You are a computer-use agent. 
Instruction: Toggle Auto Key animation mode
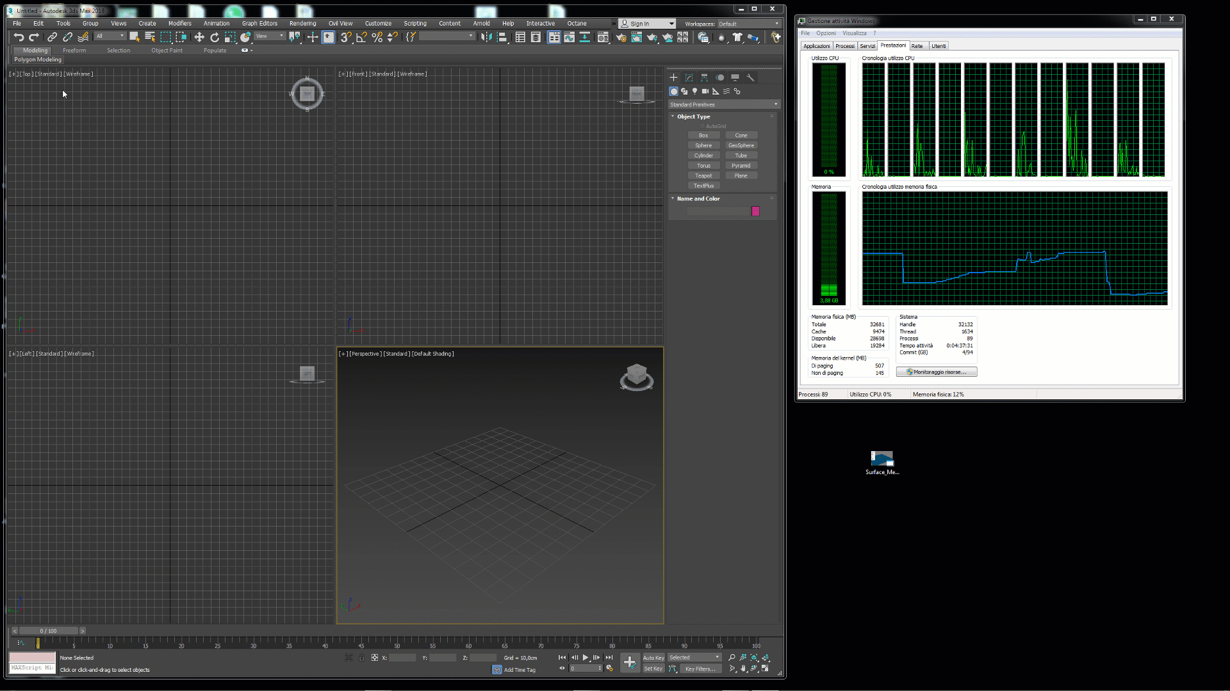653,658
